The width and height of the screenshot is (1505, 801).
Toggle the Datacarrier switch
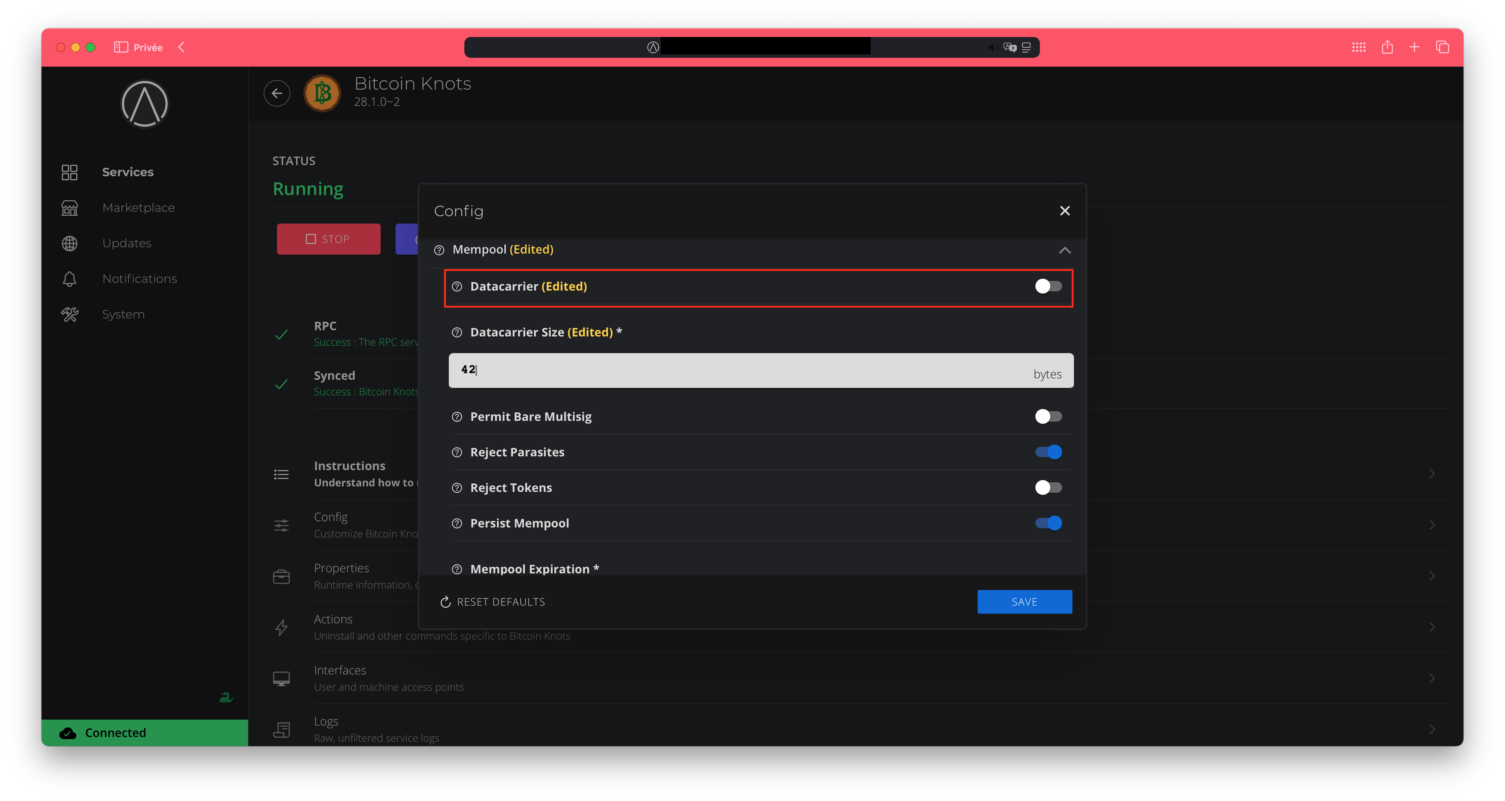click(1048, 286)
